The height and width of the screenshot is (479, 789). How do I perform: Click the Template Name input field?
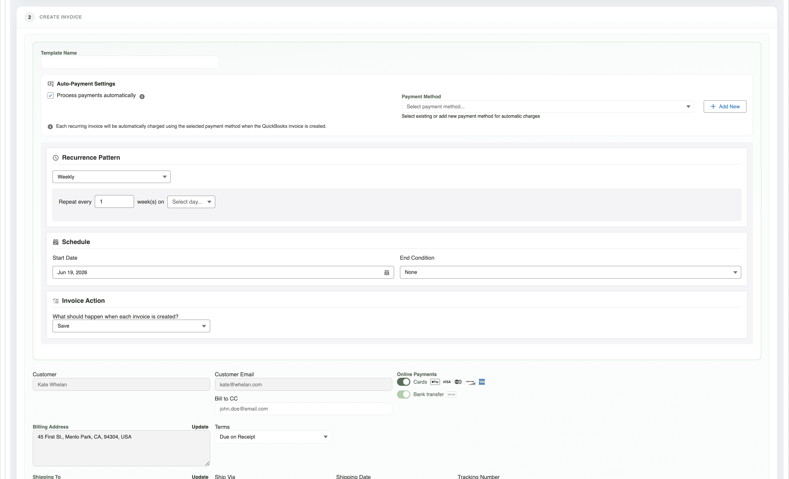(x=130, y=62)
